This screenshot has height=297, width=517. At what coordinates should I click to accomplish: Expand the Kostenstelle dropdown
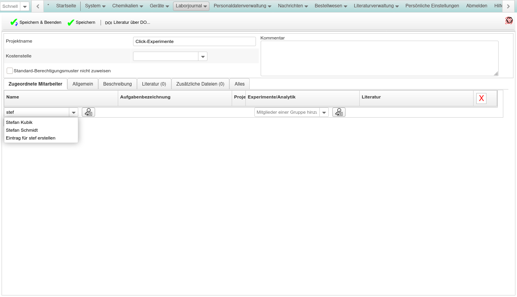coord(203,57)
